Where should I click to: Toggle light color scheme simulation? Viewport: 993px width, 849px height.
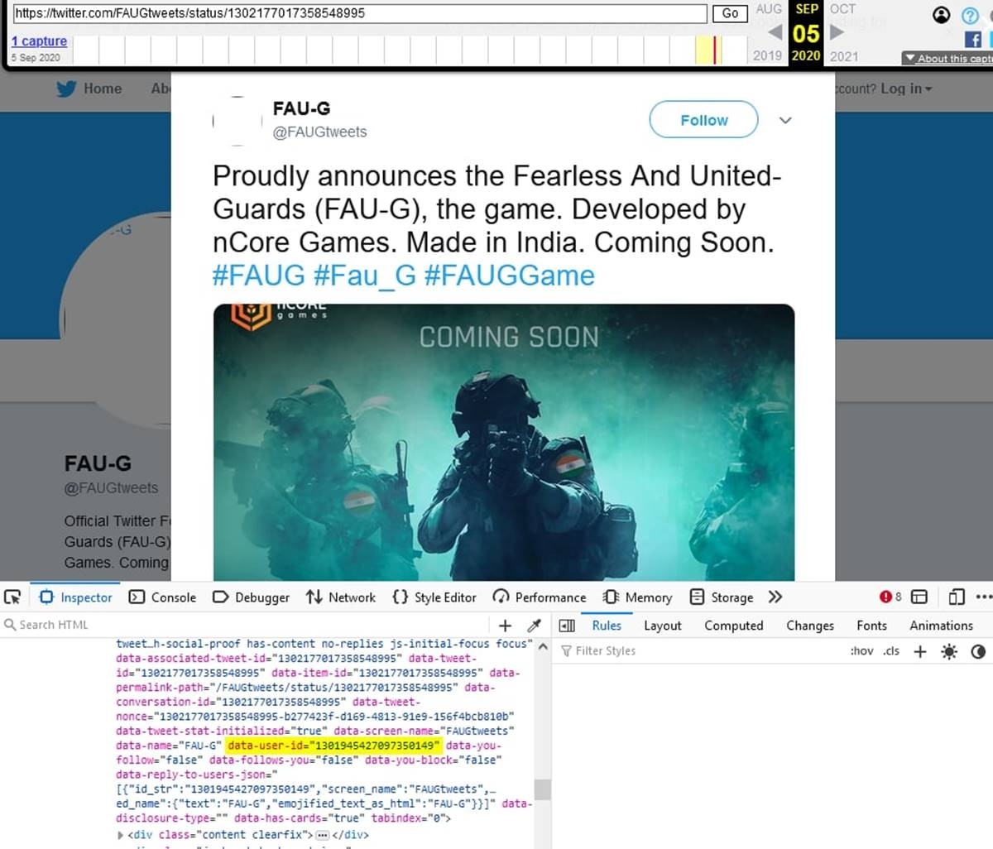pos(949,651)
